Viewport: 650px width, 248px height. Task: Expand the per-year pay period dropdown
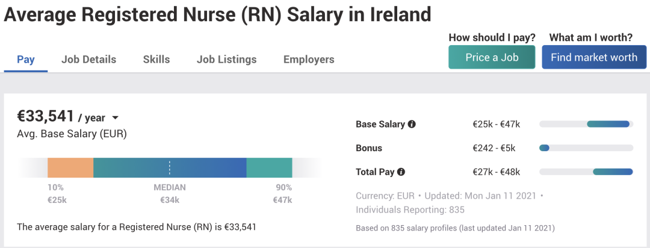tap(116, 118)
